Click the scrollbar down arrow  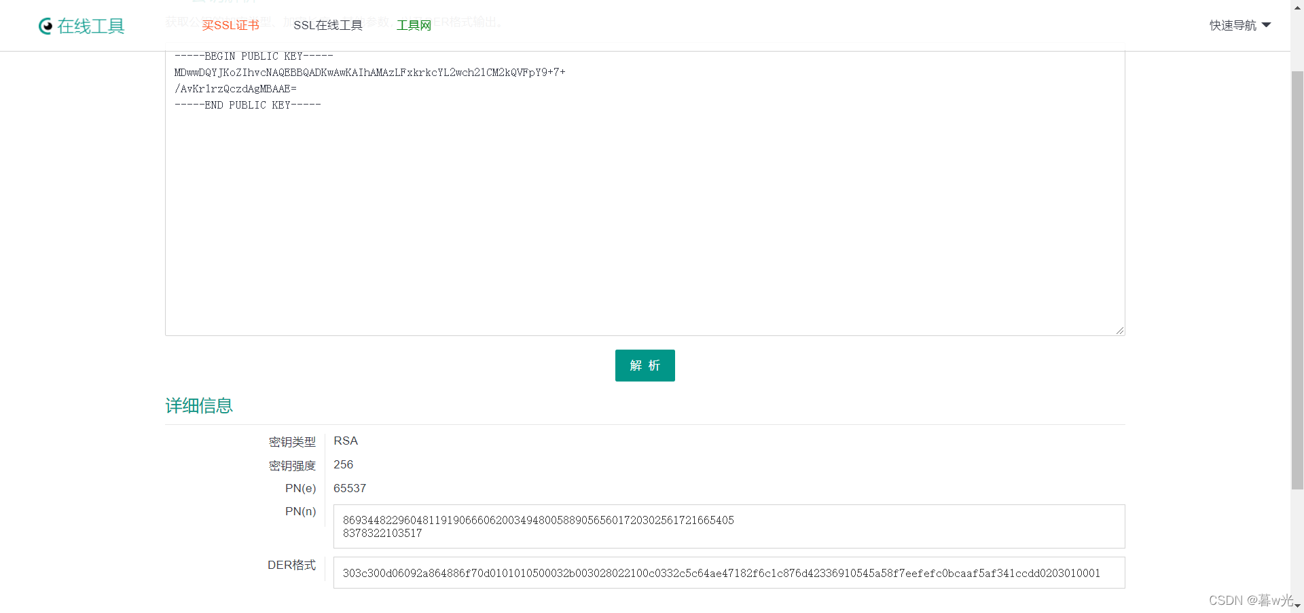1297,606
